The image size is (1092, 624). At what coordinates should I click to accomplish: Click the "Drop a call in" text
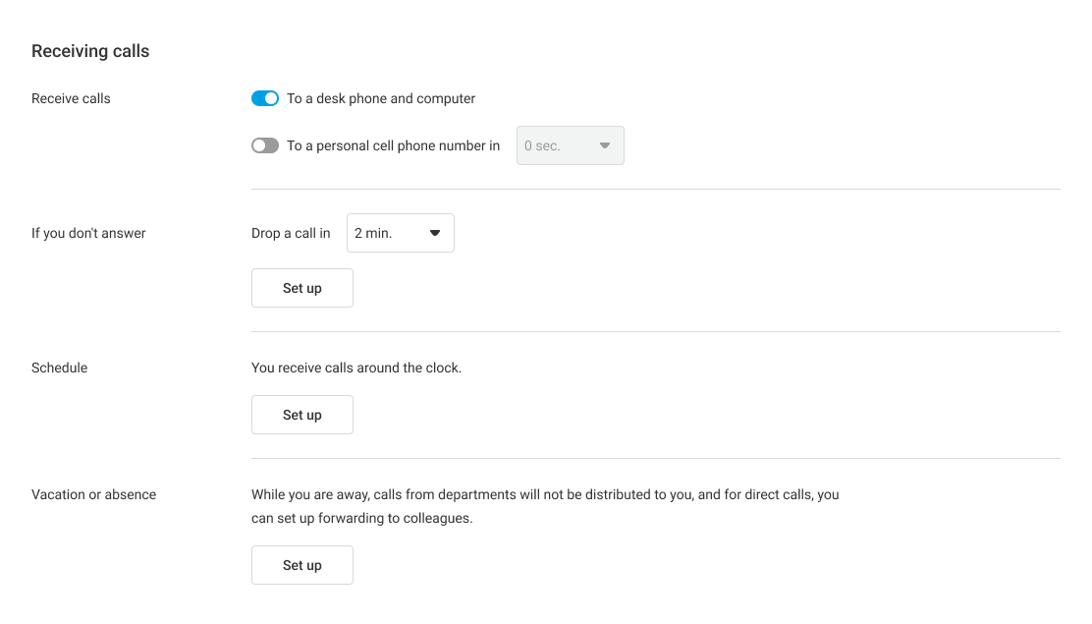tap(291, 233)
